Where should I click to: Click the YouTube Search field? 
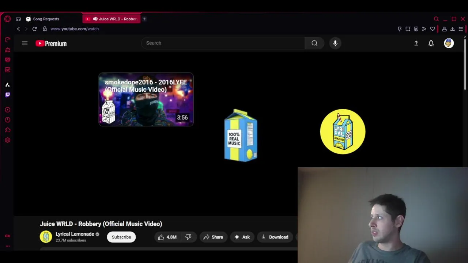pyautogui.click(x=223, y=43)
